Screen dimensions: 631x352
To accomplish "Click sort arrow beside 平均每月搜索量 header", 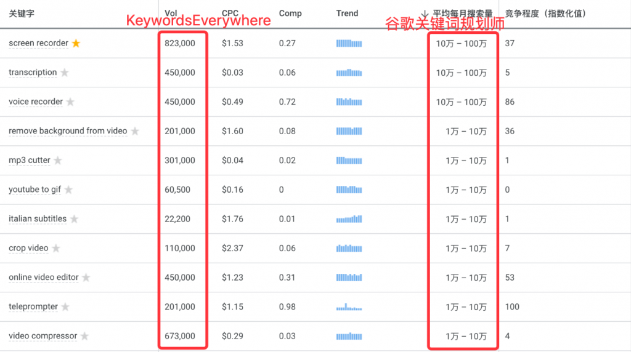I will click(x=424, y=14).
